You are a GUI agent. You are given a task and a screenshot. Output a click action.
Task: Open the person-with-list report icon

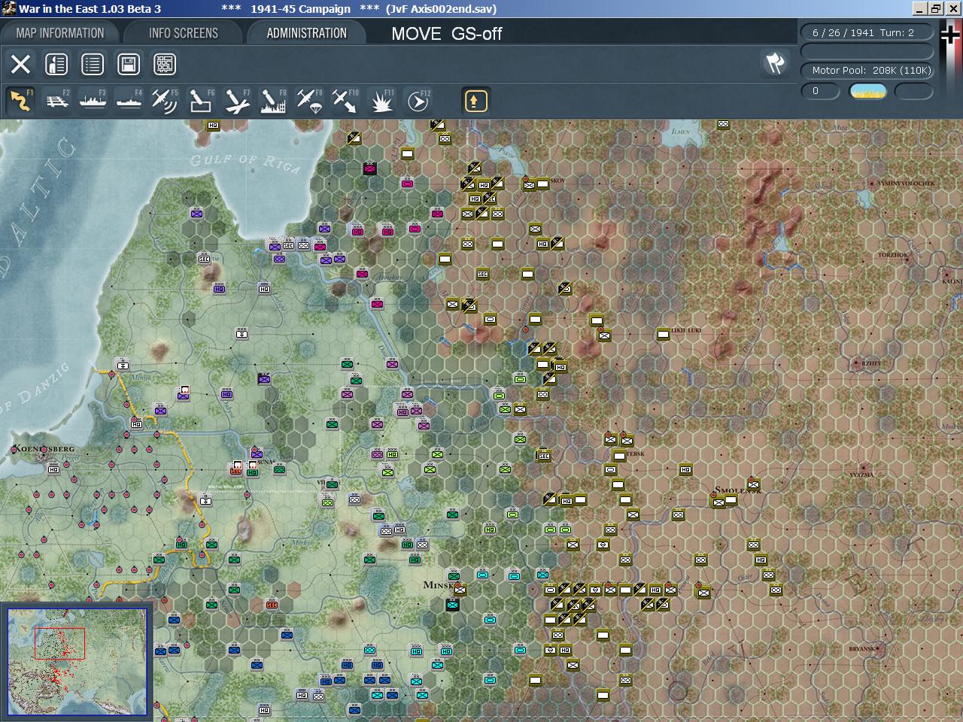pyautogui.click(x=56, y=64)
